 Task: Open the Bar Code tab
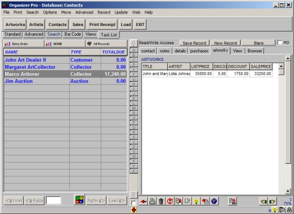click(72, 34)
